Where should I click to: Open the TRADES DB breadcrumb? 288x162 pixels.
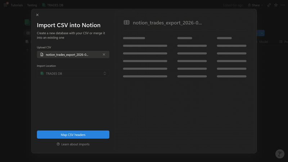53,5
